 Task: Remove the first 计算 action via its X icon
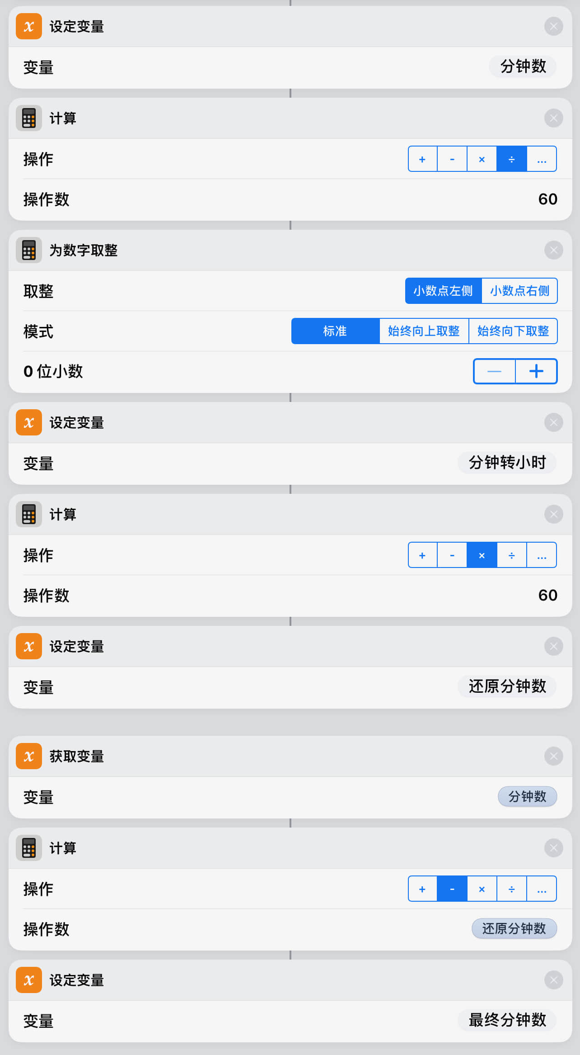point(553,118)
